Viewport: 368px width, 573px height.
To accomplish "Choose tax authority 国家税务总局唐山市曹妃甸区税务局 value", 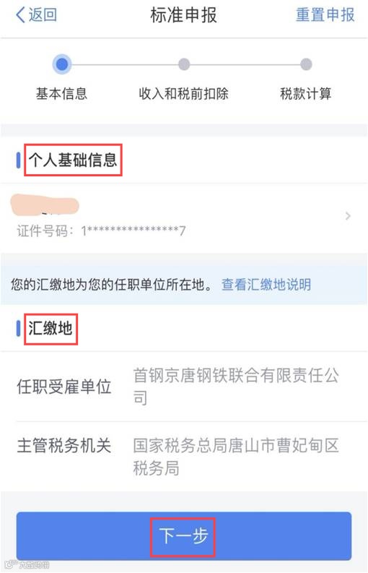I will (x=236, y=457).
